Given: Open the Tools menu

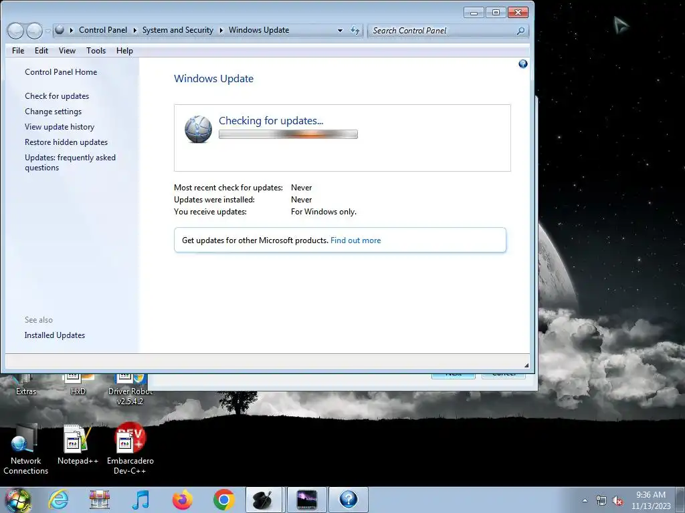Looking at the screenshot, I should pyautogui.click(x=96, y=51).
